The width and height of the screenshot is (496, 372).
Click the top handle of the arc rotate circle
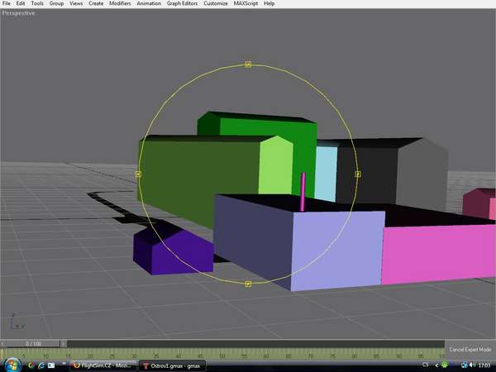(248, 64)
